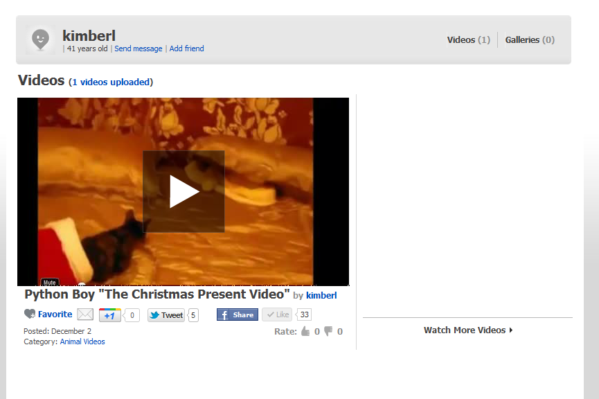This screenshot has height=399, width=599.
Task: Mute the video player audio
Action: 50,283
